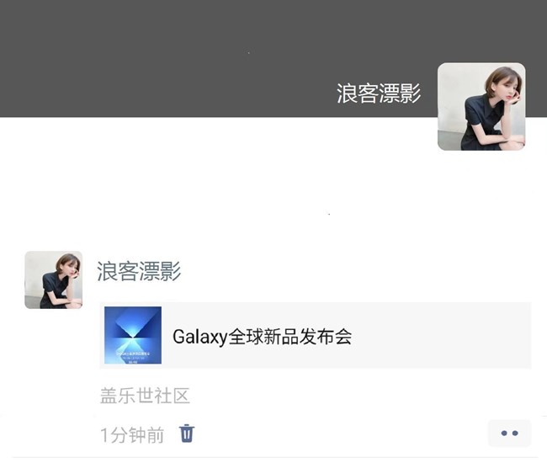Tap the 1分钟前 timestamp

point(132,435)
